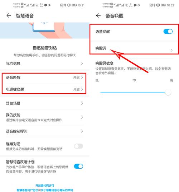
Task: Open 电源键唤醒 settings entry
Action: [44, 89]
